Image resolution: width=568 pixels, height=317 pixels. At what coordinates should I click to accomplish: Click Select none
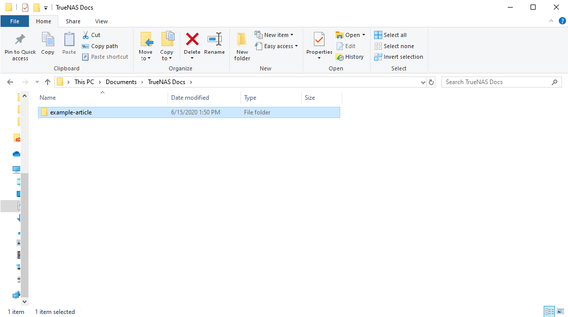click(394, 46)
